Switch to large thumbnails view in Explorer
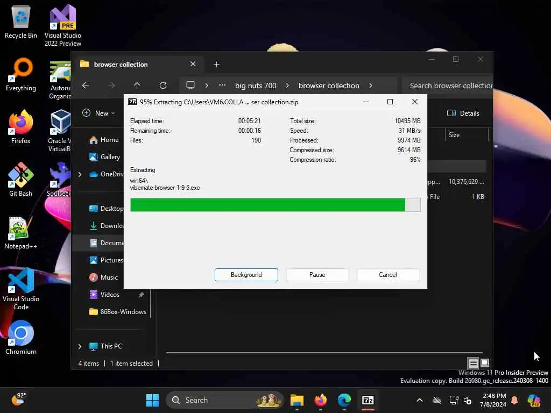The width and height of the screenshot is (551, 413). pyautogui.click(x=485, y=363)
